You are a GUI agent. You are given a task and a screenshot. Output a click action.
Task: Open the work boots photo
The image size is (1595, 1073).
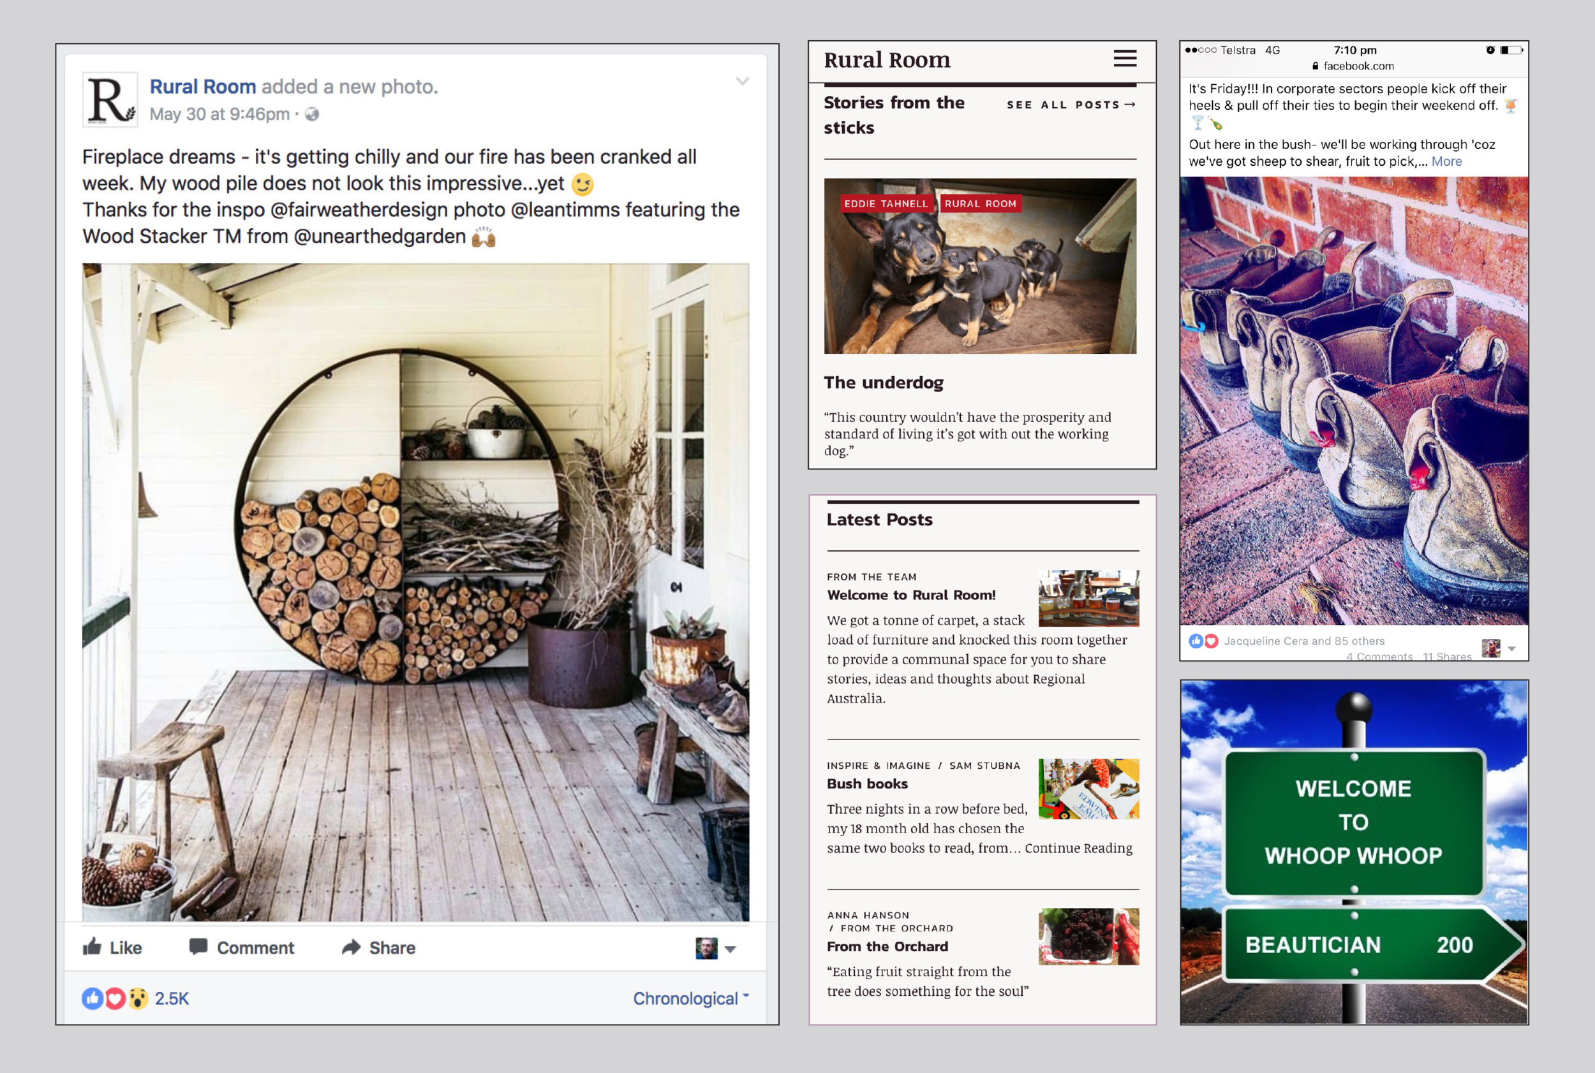click(1354, 401)
